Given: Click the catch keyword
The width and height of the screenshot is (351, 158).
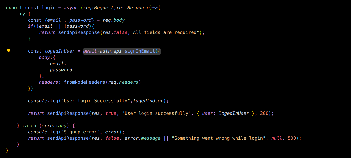Looking at the screenshot, I should (29, 126).
